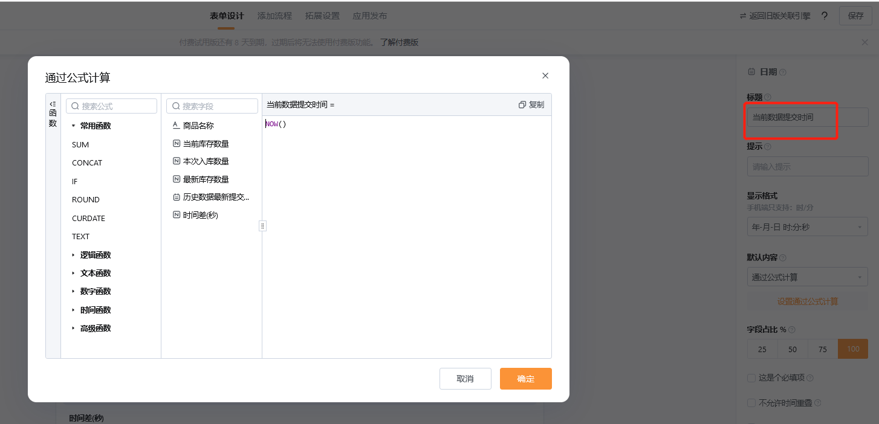The image size is (879, 424).
Task: Open the help question mark icon
Action: pos(825,16)
